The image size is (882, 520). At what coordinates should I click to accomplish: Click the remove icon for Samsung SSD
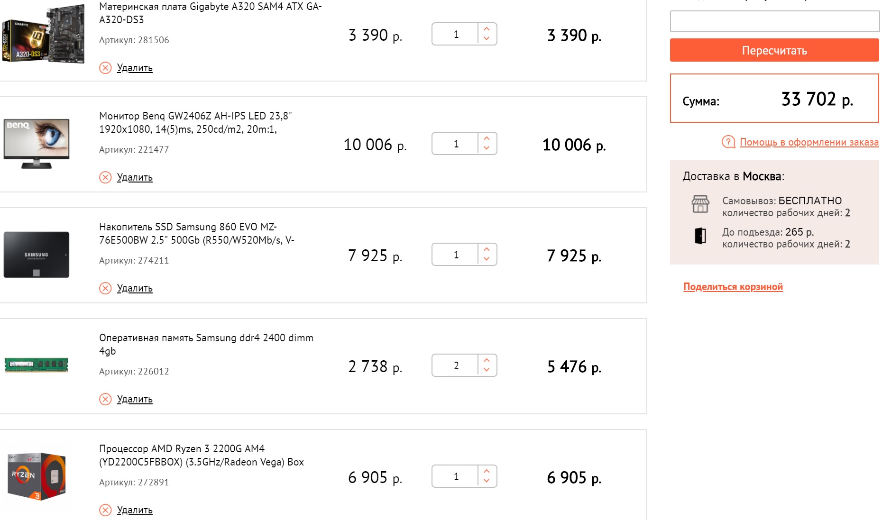coord(105,288)
